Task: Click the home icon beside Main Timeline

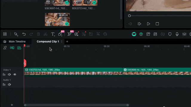Action: (x=5, y=42)
